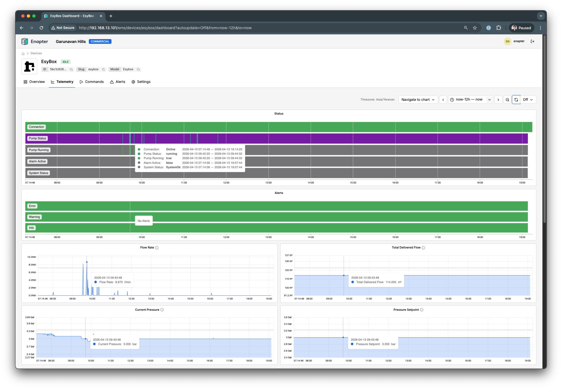Click the zoom out time range icon
Image resolution: width=562 pixels, height=389 pixels.
click(x=507, y=100)
